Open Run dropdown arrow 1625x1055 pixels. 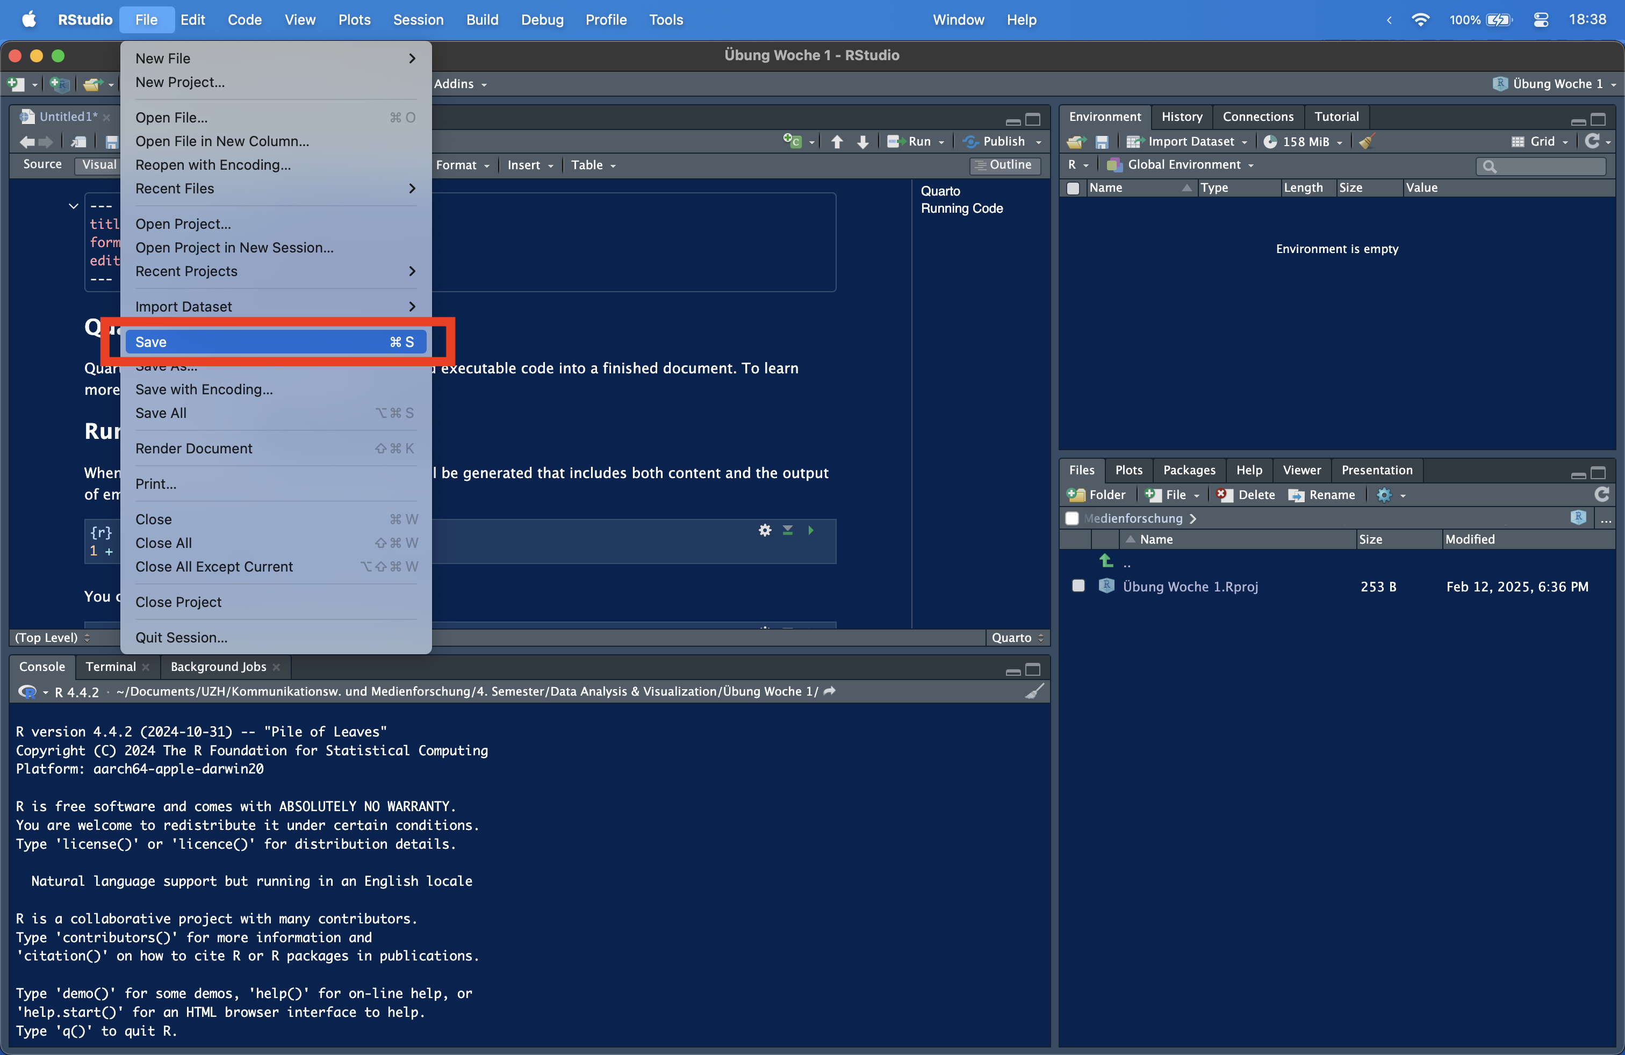click(x=941, y=142)
